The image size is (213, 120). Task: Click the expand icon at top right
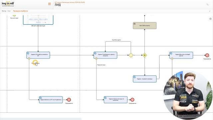click(x=207, y=4)
